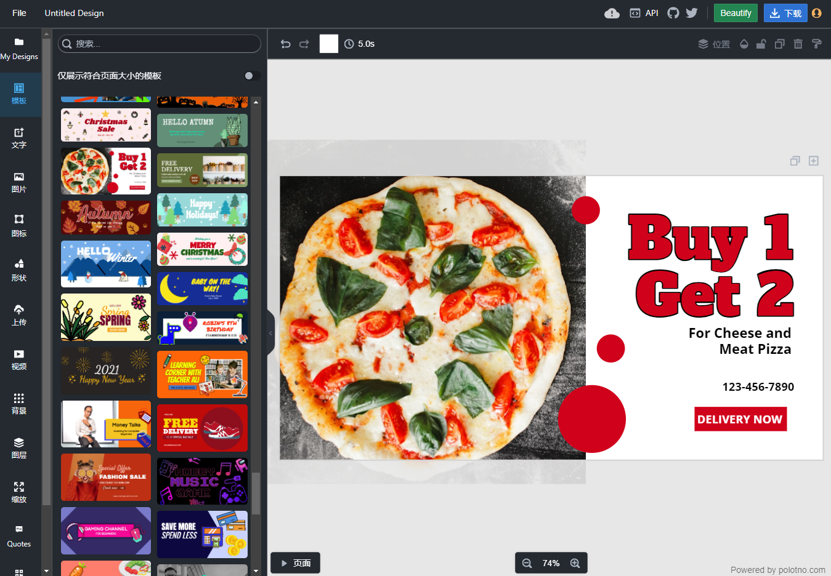The width and height of the screenshot is (831, 576).
Task: Select the DELIVERY NOW button on canvas
Action: (x=740, y=419)
